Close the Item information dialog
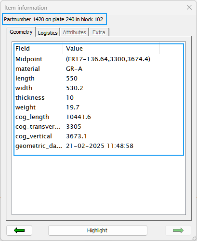The height and width of the screenshot is (241, 197). [189, 7]
